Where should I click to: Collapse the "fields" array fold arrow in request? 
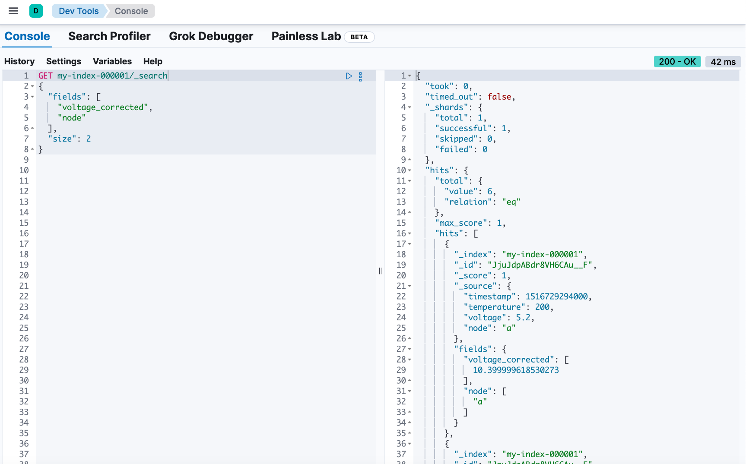(32, 97)
